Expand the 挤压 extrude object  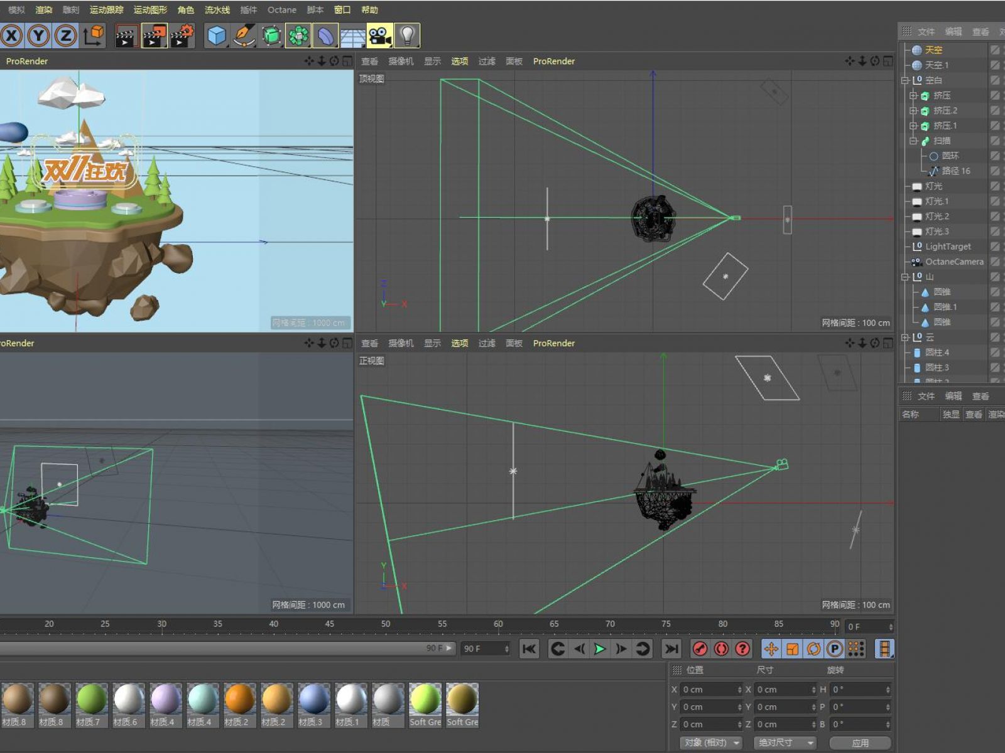(x=913, y=95)
